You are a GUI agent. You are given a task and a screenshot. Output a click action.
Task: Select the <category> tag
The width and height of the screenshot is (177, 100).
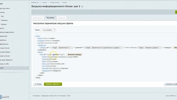point(43,47)
